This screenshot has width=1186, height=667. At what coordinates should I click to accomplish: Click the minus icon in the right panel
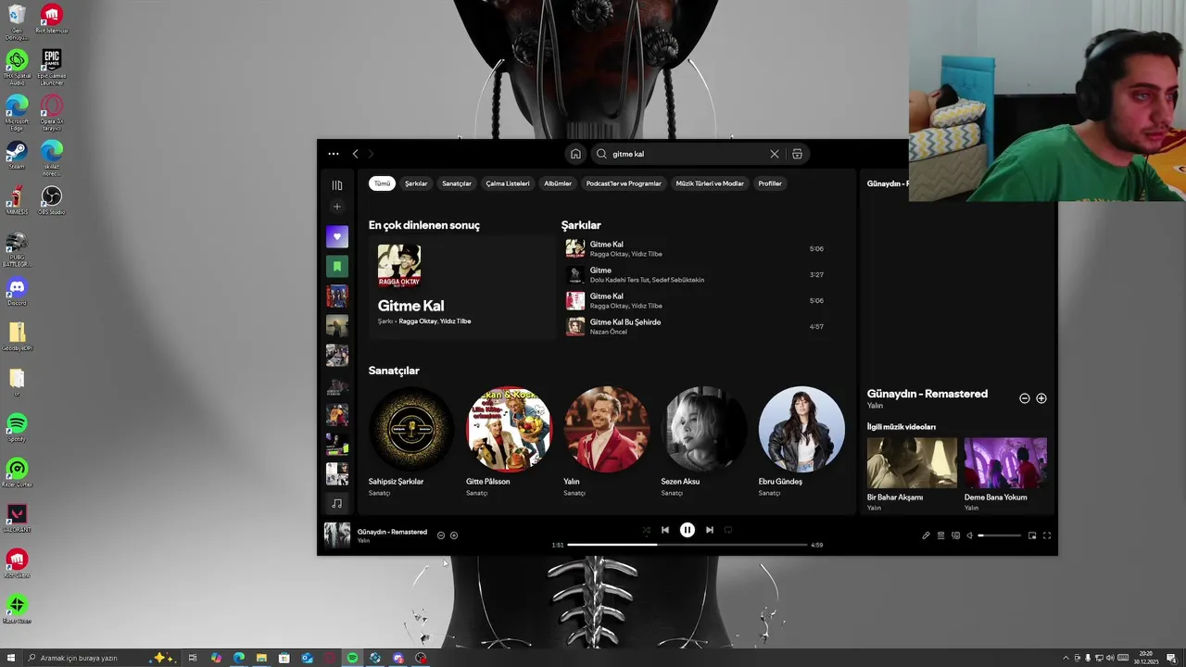pos(1025,398)
